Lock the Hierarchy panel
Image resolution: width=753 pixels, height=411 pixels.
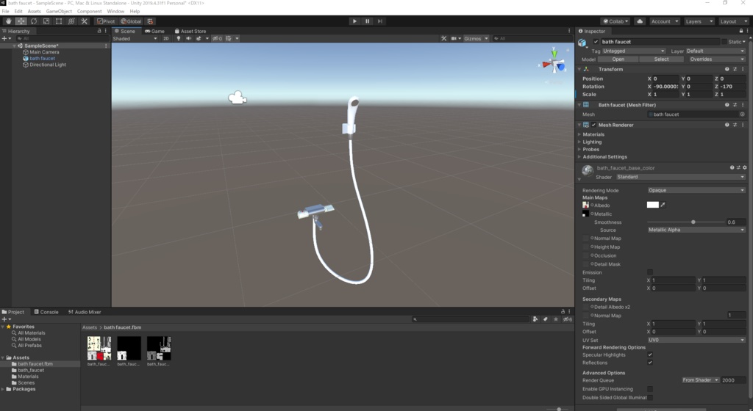(99, 31)
